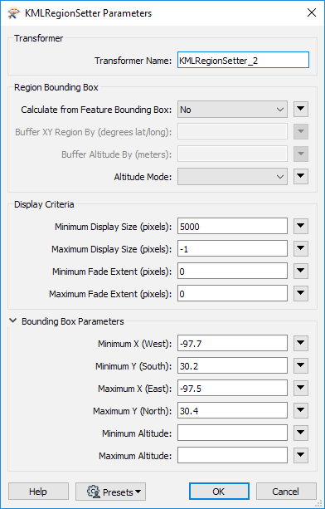This screenshot has height=509, width=325.
Task: Click the Transformer Name text field
Action: [243, 61]
